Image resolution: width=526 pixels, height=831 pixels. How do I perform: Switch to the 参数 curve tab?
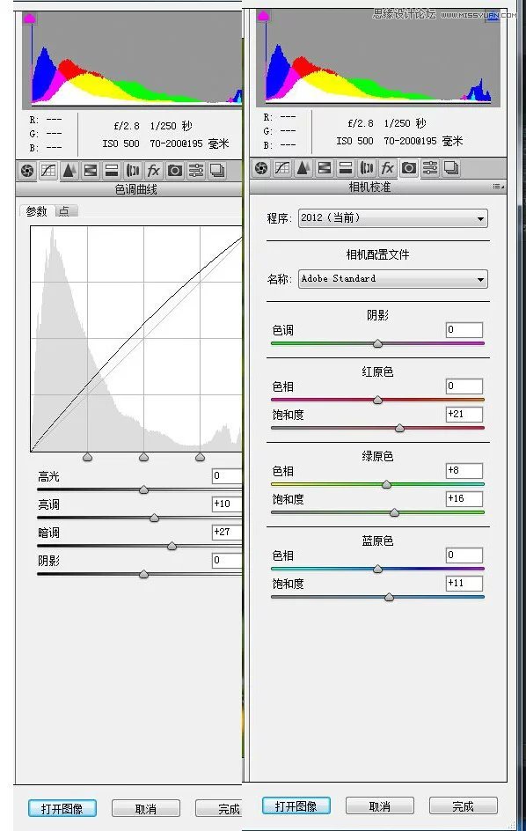(x=37, y=211)
